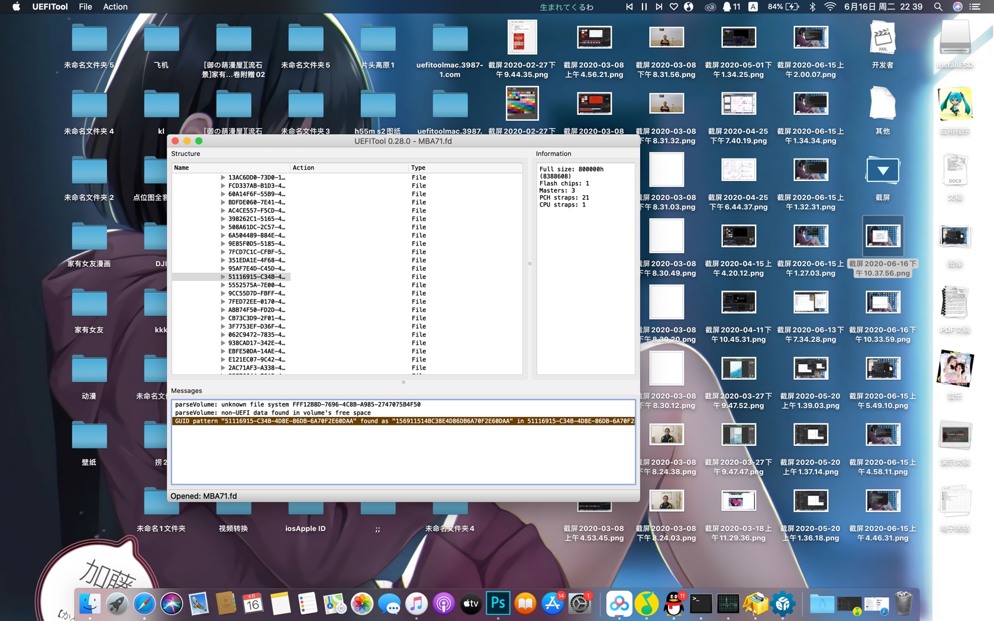Go to previous track in menu bar
This screenshot has height=621, width=994.
[629, 7]
